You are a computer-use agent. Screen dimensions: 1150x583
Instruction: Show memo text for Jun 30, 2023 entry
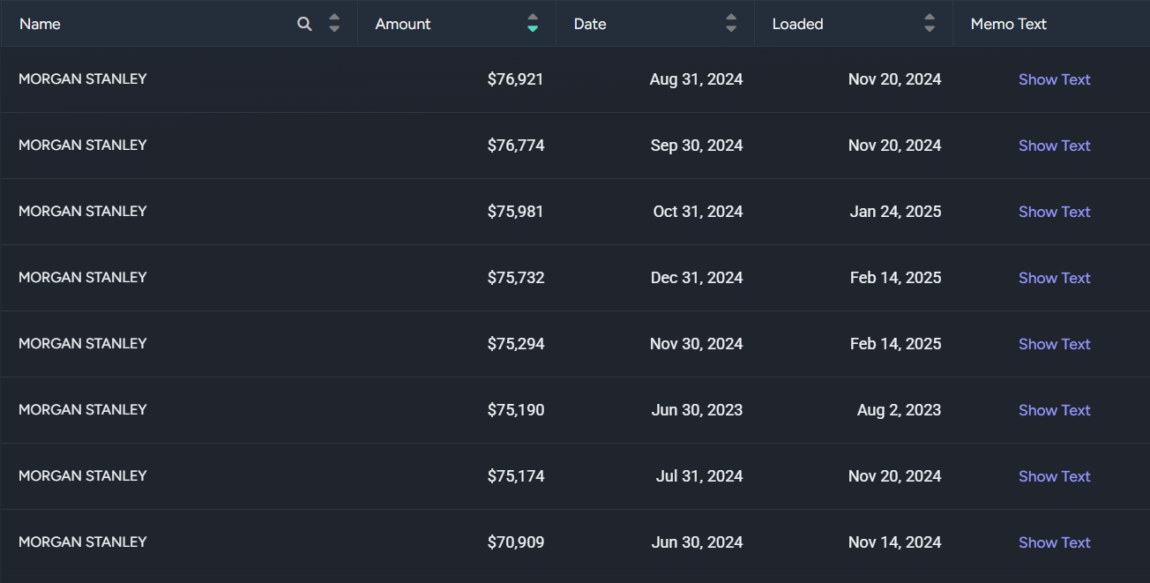[x=1054, y=410]
